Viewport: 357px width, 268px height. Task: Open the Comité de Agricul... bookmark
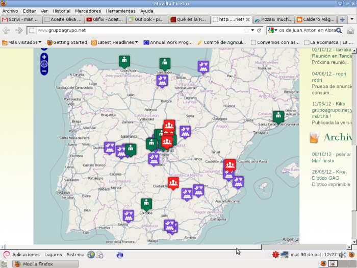pyautogui.click(x=221, y=42)
